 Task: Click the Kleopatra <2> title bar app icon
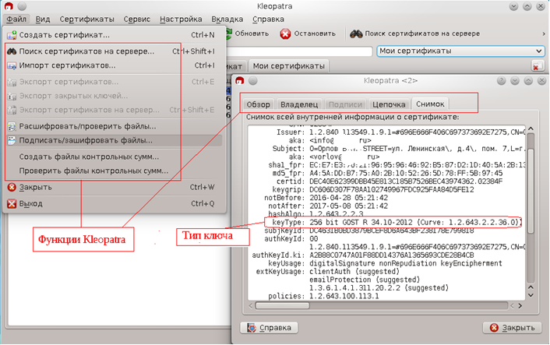[x=240, y=81]
